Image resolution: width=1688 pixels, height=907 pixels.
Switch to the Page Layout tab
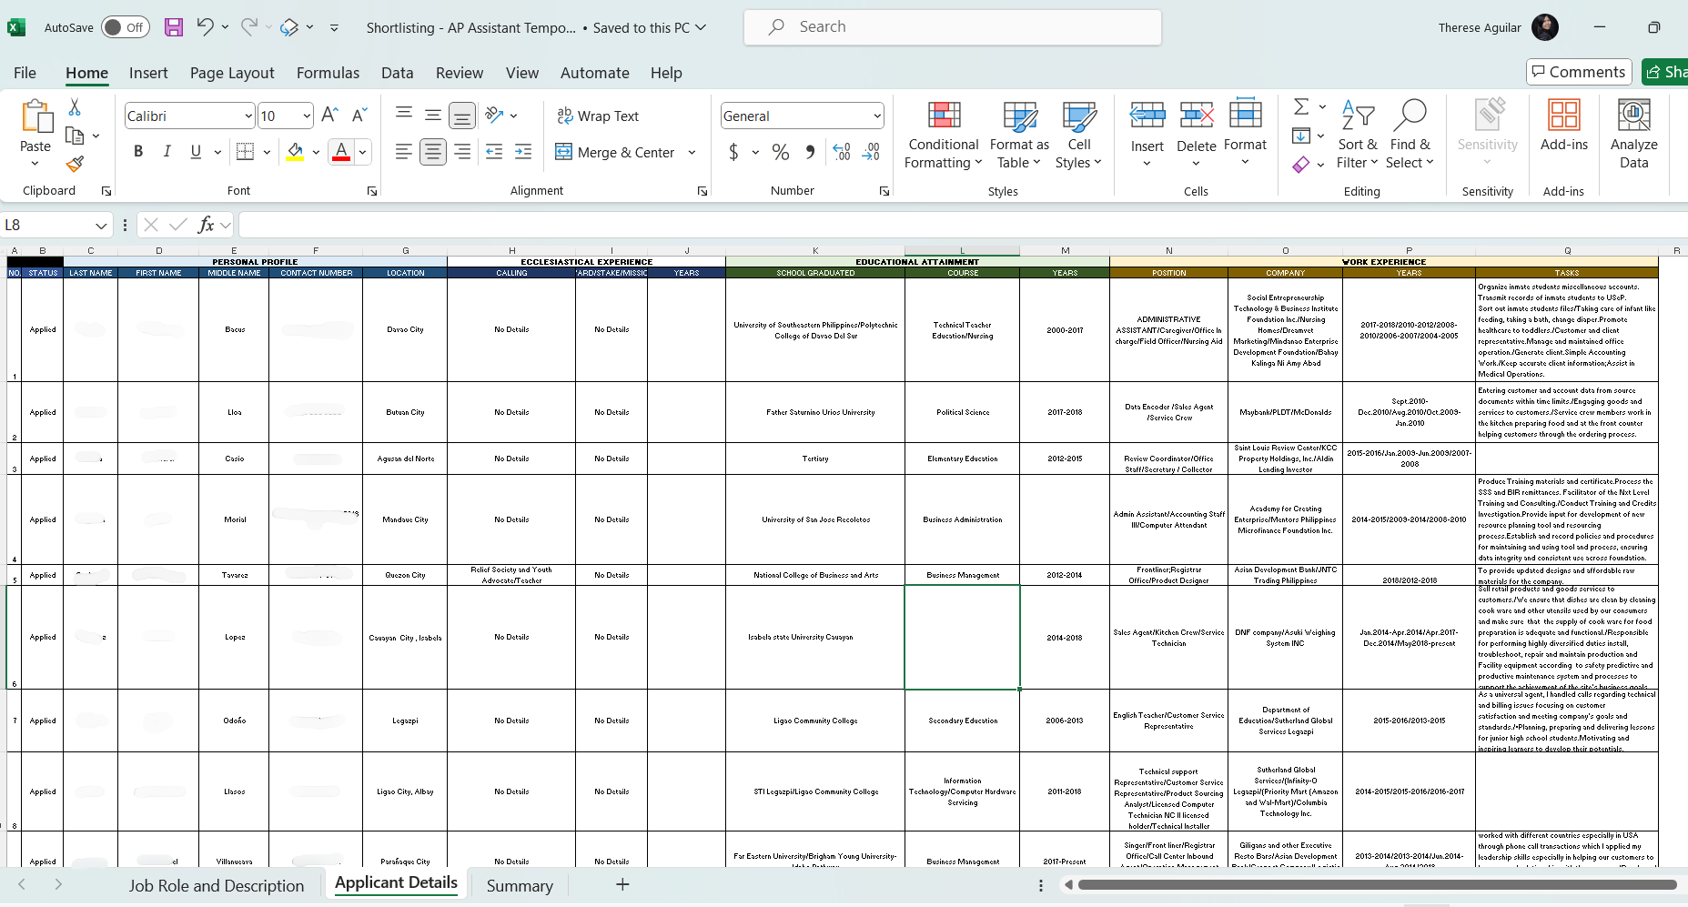click(232, 73)
